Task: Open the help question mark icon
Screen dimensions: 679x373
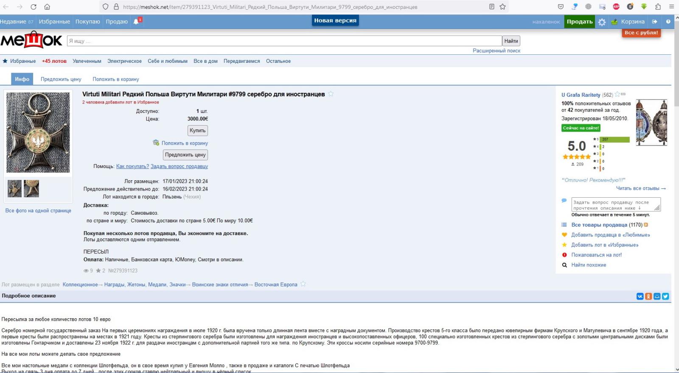Action: click(668, 22)
